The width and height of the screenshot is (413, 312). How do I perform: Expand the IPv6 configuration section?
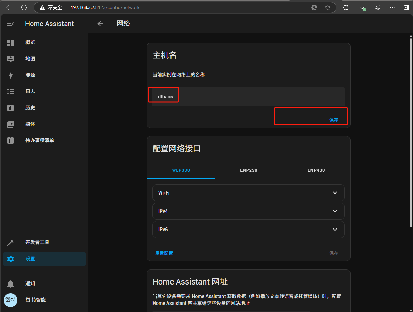tap(248, 230)
